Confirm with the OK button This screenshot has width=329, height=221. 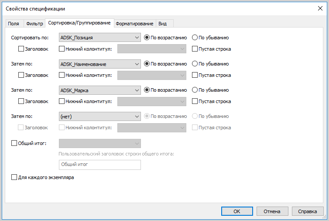point(237,211)
